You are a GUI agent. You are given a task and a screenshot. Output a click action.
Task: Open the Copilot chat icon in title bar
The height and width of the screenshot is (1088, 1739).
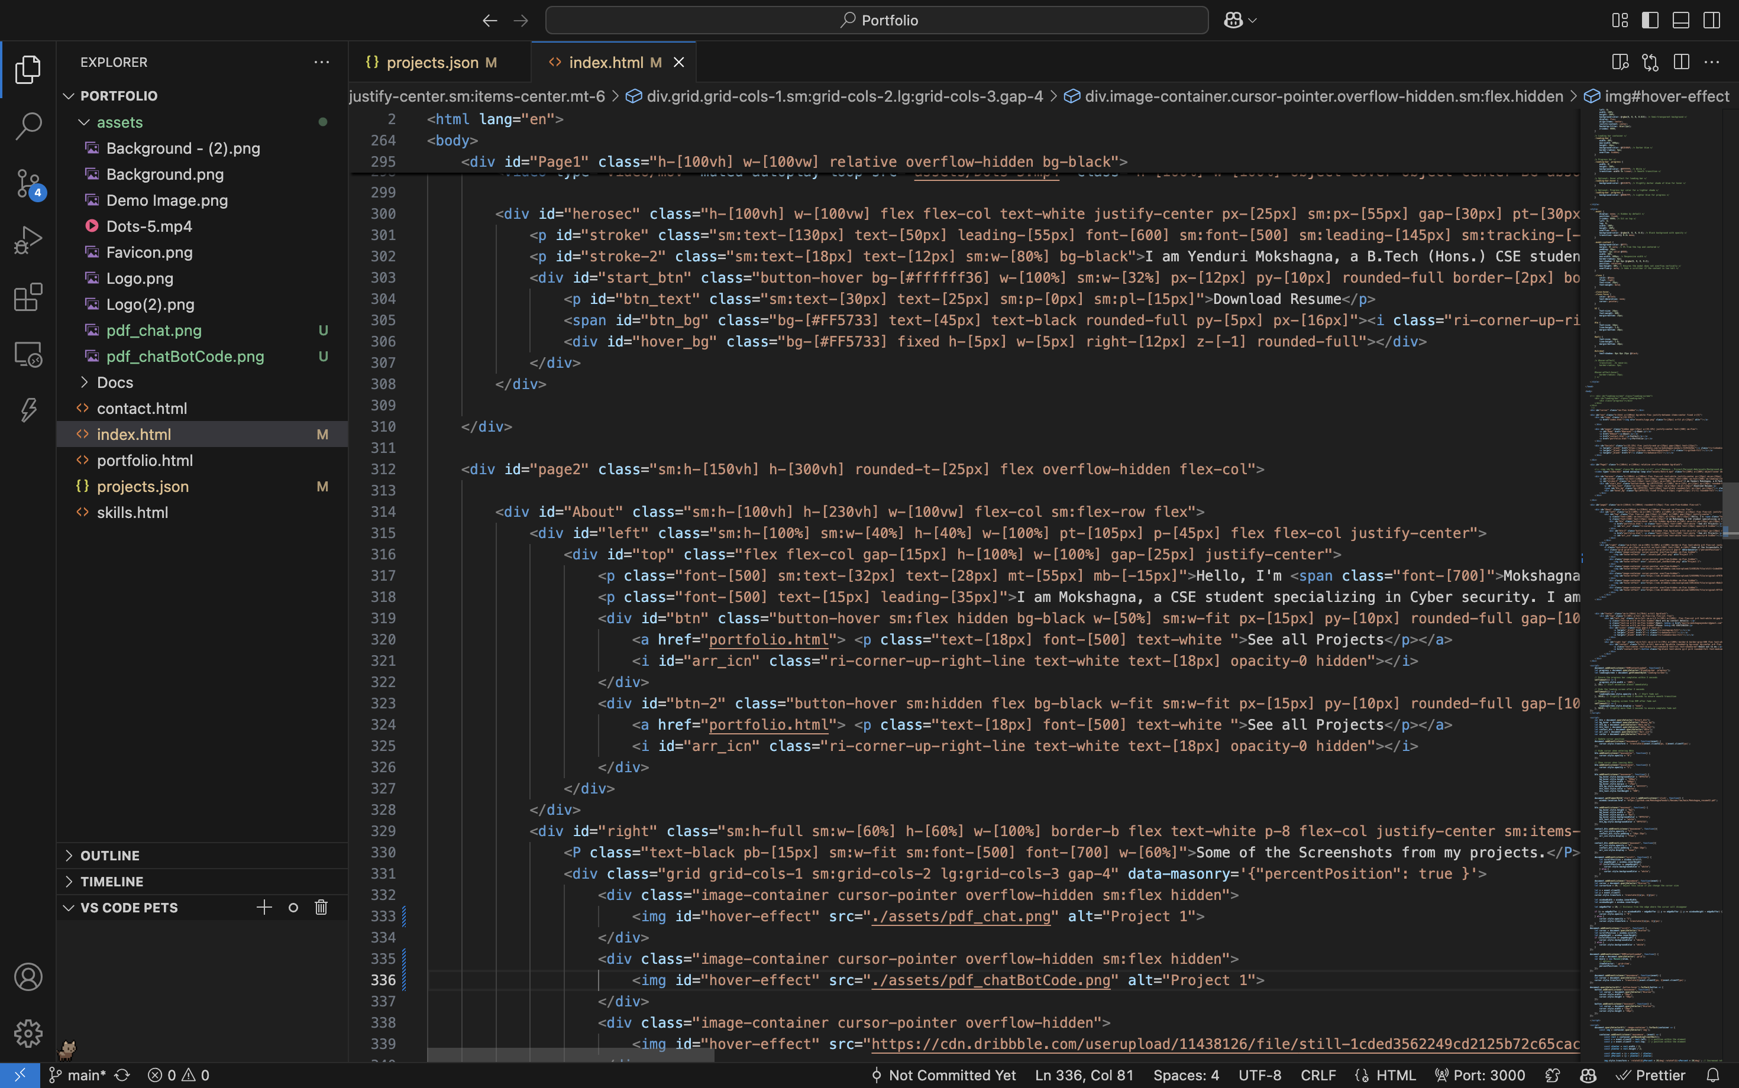pyautogui.click(x=1233, y=20)
